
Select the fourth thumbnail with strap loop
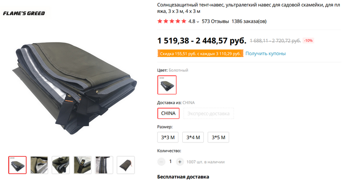pyautogui.click(x=82, y=165)
